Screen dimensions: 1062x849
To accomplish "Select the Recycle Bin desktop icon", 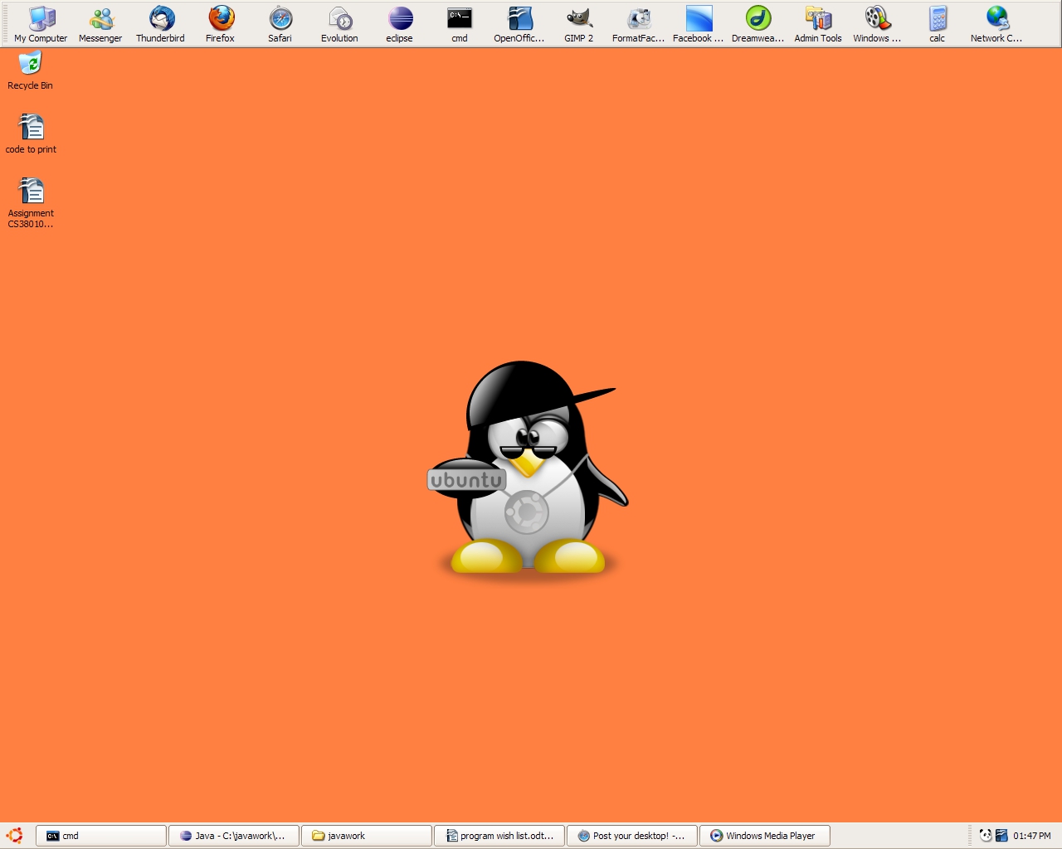I will [x=30, y=70].
